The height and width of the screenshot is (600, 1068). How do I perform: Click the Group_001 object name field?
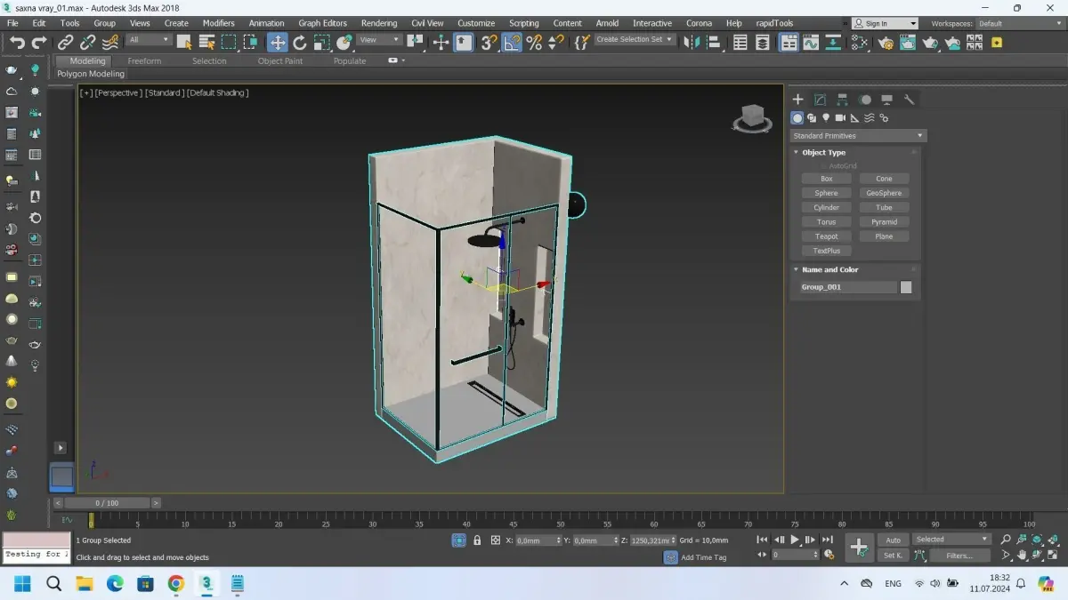tap(848, 287)
